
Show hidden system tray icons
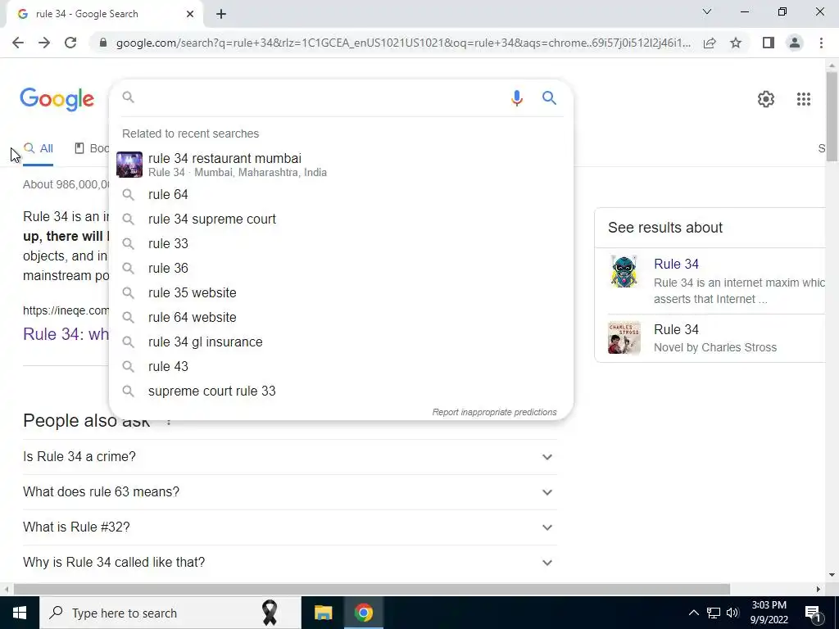693,613
